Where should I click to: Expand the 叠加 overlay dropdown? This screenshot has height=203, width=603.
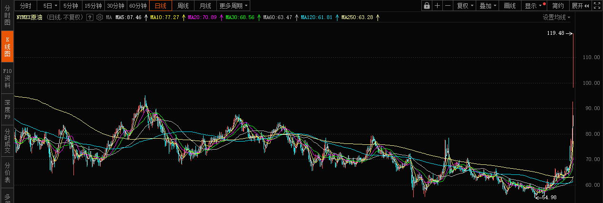488,6
